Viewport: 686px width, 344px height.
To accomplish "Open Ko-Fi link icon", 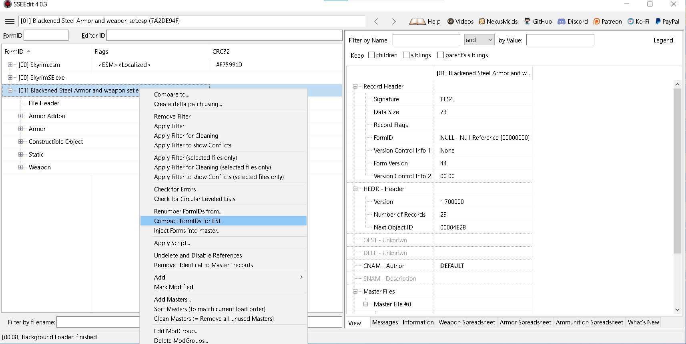I will (631, 21).
